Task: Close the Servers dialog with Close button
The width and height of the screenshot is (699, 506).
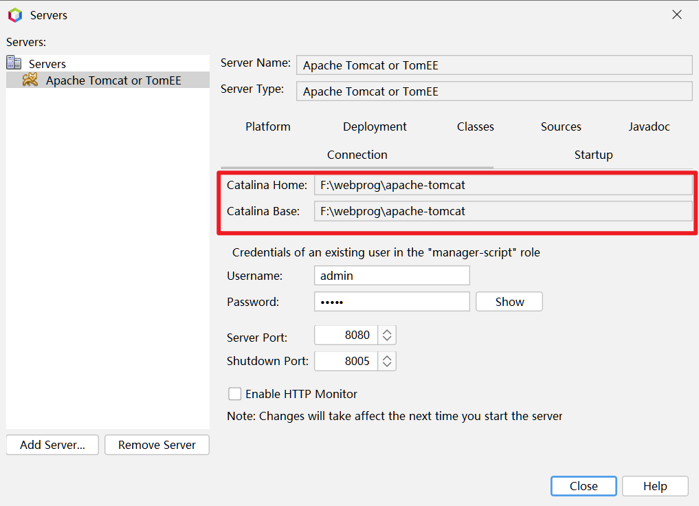Action: 584,486
